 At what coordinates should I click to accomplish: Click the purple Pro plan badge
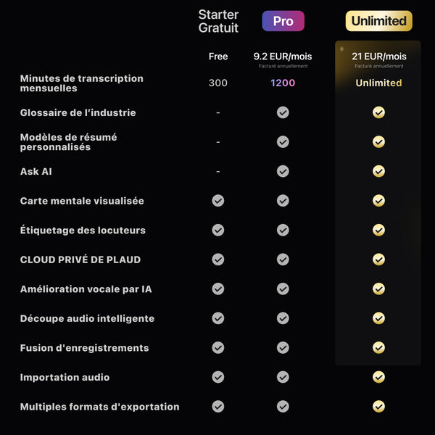[x=283, y=21]
